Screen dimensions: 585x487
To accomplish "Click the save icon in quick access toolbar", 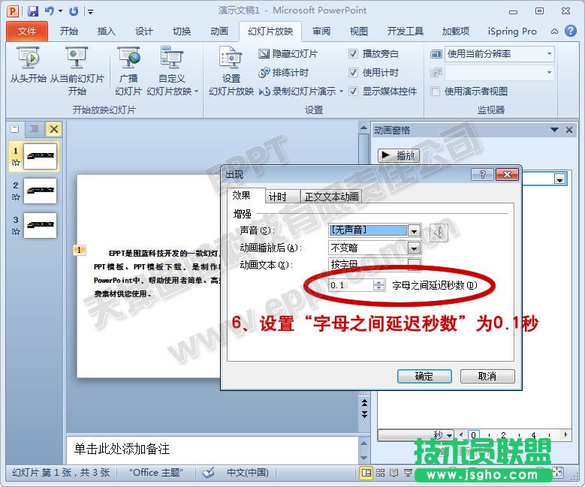I will click(x=32, y=11).
